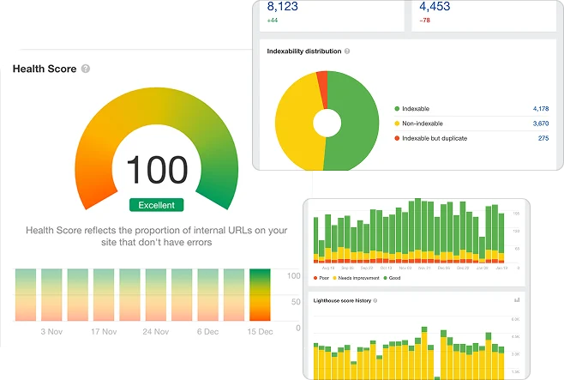Click the Non-indexable legend label
Viewport: 564px width, 380px height.
coord(423,124)
